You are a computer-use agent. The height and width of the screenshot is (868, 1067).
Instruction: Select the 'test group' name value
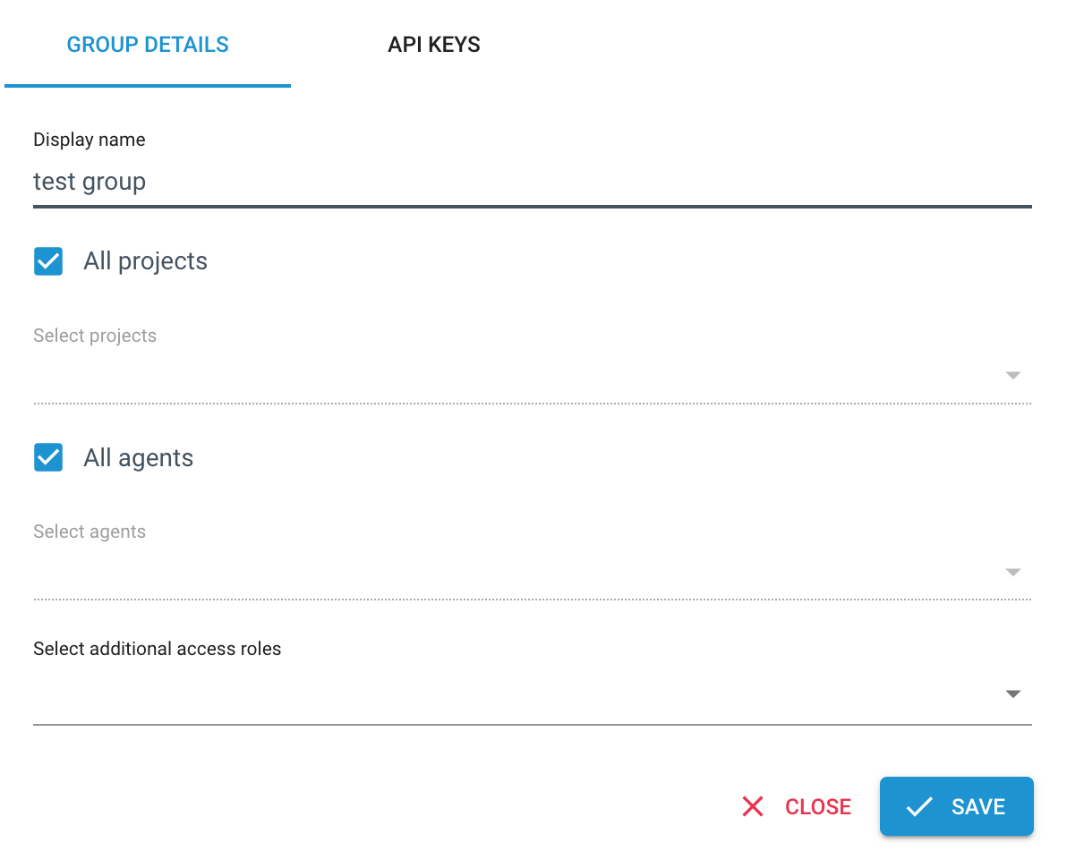pyautogui.click(x=90, y=181)
